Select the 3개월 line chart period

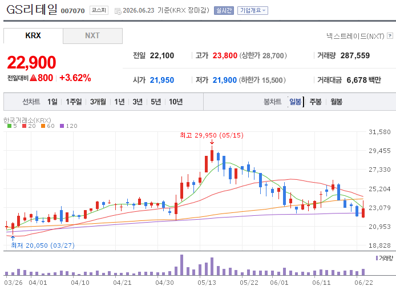coord(98,102)
